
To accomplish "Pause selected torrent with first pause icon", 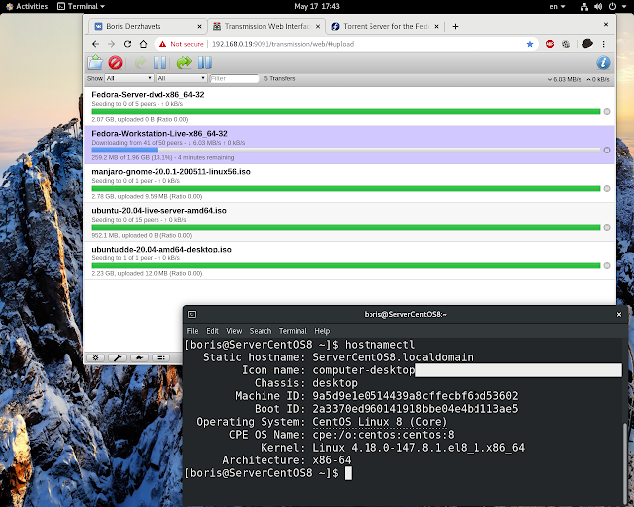I will (x=159, y=63).
